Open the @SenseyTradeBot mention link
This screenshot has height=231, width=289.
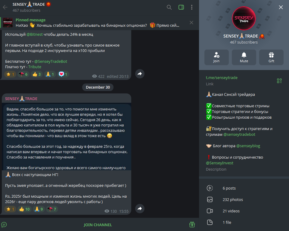[51, 61]
